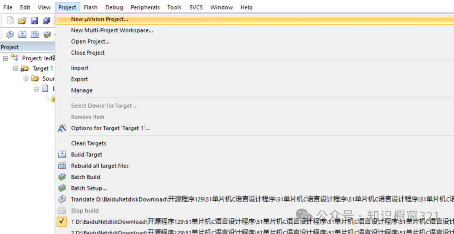Screen dimensions: 454x234
Task: Select Options for Target 'Target 1'
Action: click(110, 128)
